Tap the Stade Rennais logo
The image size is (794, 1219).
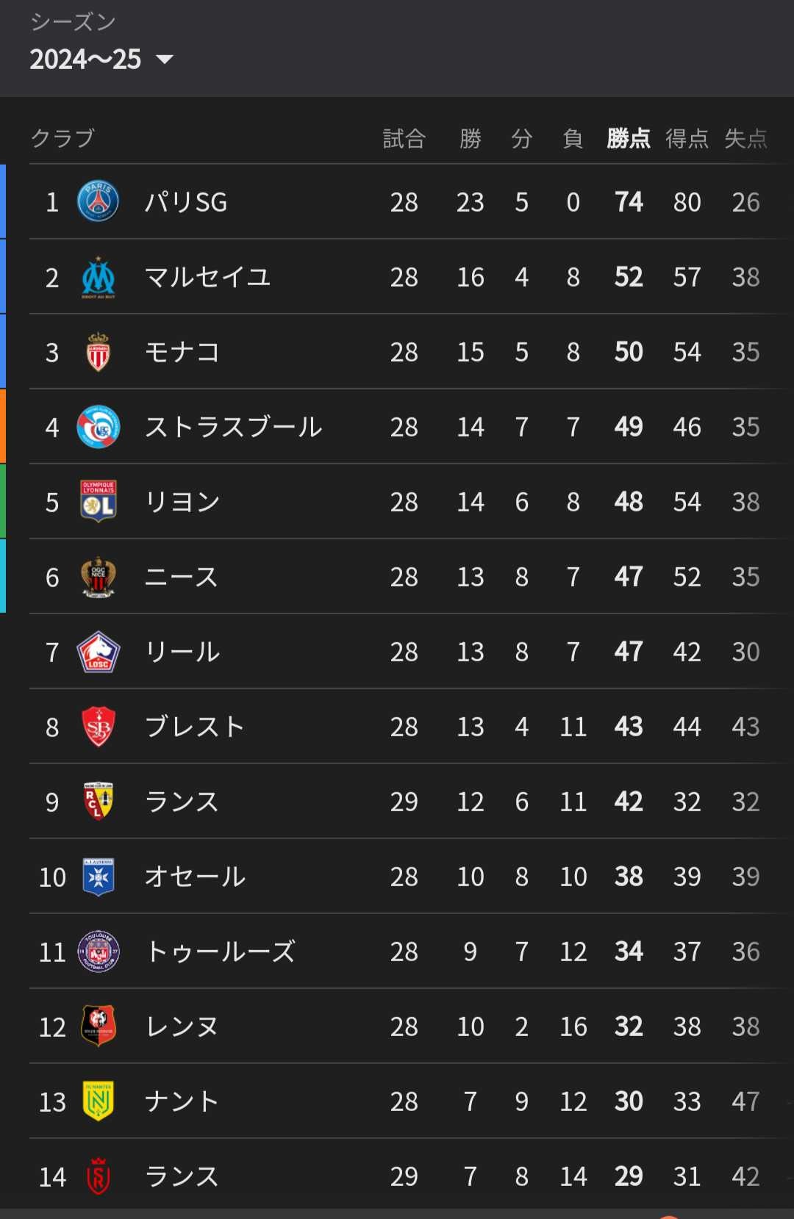coord(99,1026)
